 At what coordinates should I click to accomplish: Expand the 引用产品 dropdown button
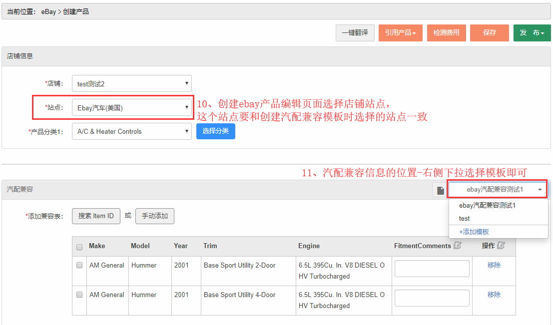click(400, 33)
